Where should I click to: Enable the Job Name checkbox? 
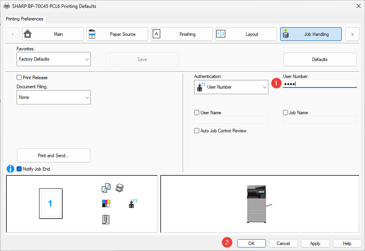point(286,113)
